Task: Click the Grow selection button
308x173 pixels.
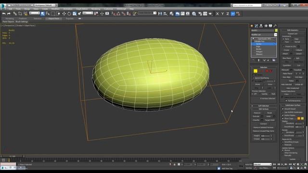Action: point(270,85)
